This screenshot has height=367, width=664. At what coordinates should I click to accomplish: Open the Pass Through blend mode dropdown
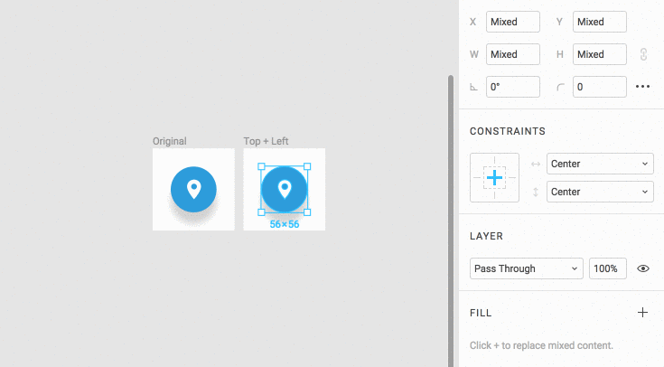tap(527, 268)
